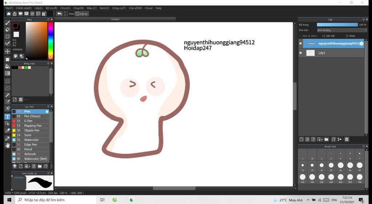The width and height of the screenshot is (372, 204).
Task: Select the Watercolor (Wet) brush
Action: [x=31, y=159]
